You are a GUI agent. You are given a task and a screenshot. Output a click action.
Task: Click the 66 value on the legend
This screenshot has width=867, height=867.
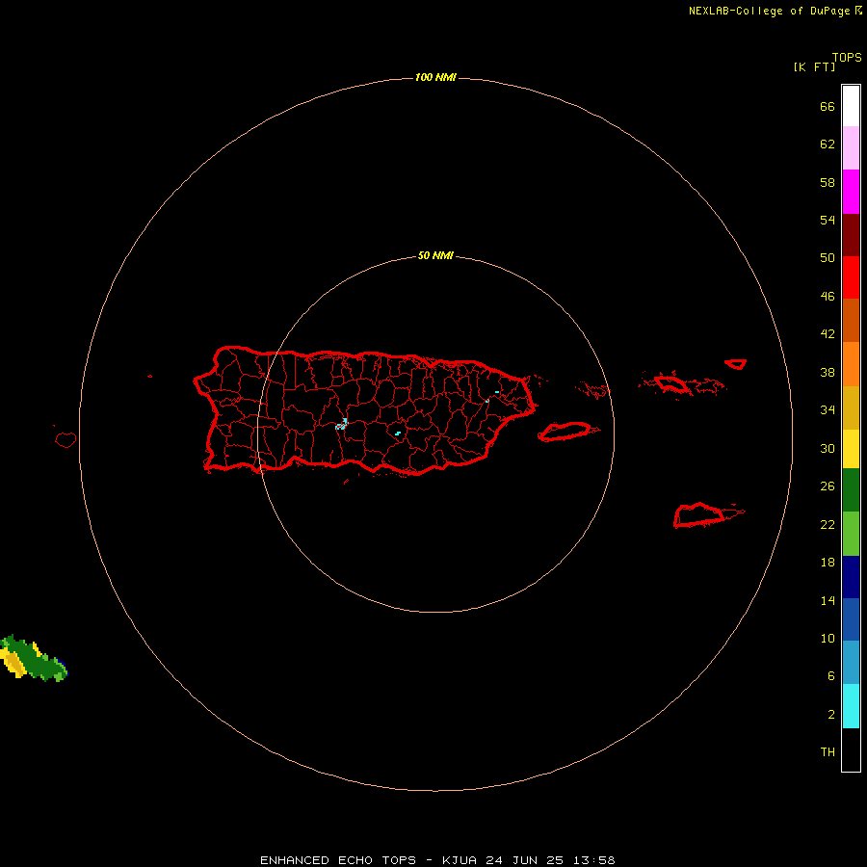(x=828, y=106)
